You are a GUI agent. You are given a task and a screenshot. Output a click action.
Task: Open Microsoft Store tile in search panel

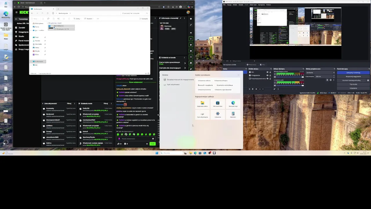pyautogui.click(x=218, y=104)
